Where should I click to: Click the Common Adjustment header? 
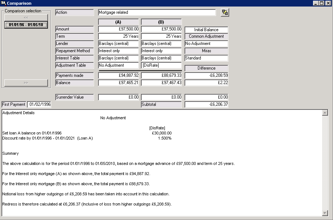click(206, 36)
